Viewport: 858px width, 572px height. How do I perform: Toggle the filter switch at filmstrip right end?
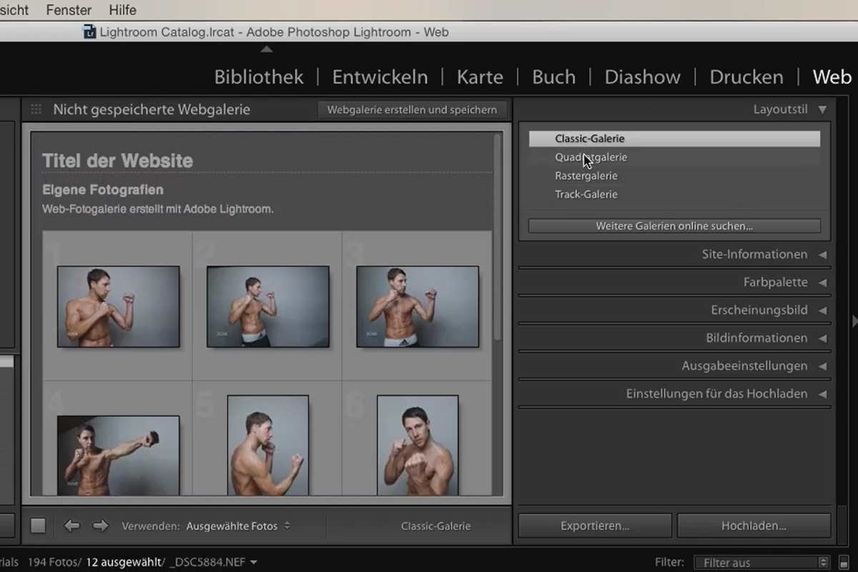pyautogui.click(x=844, y=563)
